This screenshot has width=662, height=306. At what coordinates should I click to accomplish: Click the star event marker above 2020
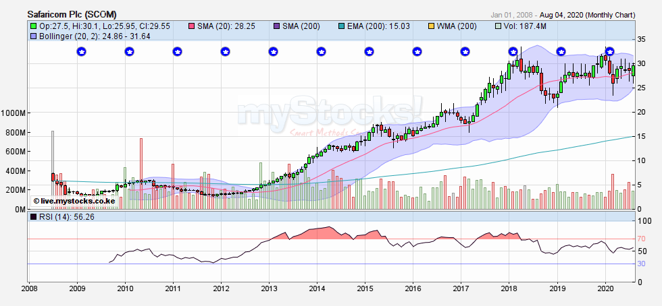(x=609, y=51)
